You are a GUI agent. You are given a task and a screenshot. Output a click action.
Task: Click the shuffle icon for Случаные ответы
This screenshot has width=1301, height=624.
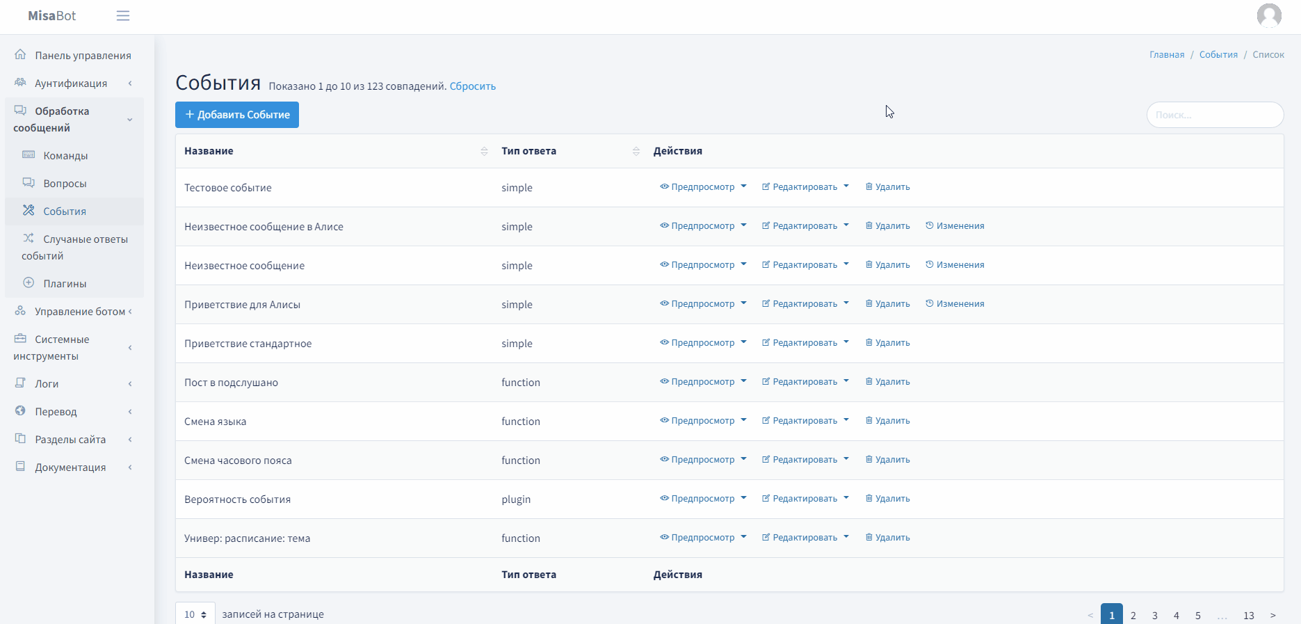click(29, 238)
